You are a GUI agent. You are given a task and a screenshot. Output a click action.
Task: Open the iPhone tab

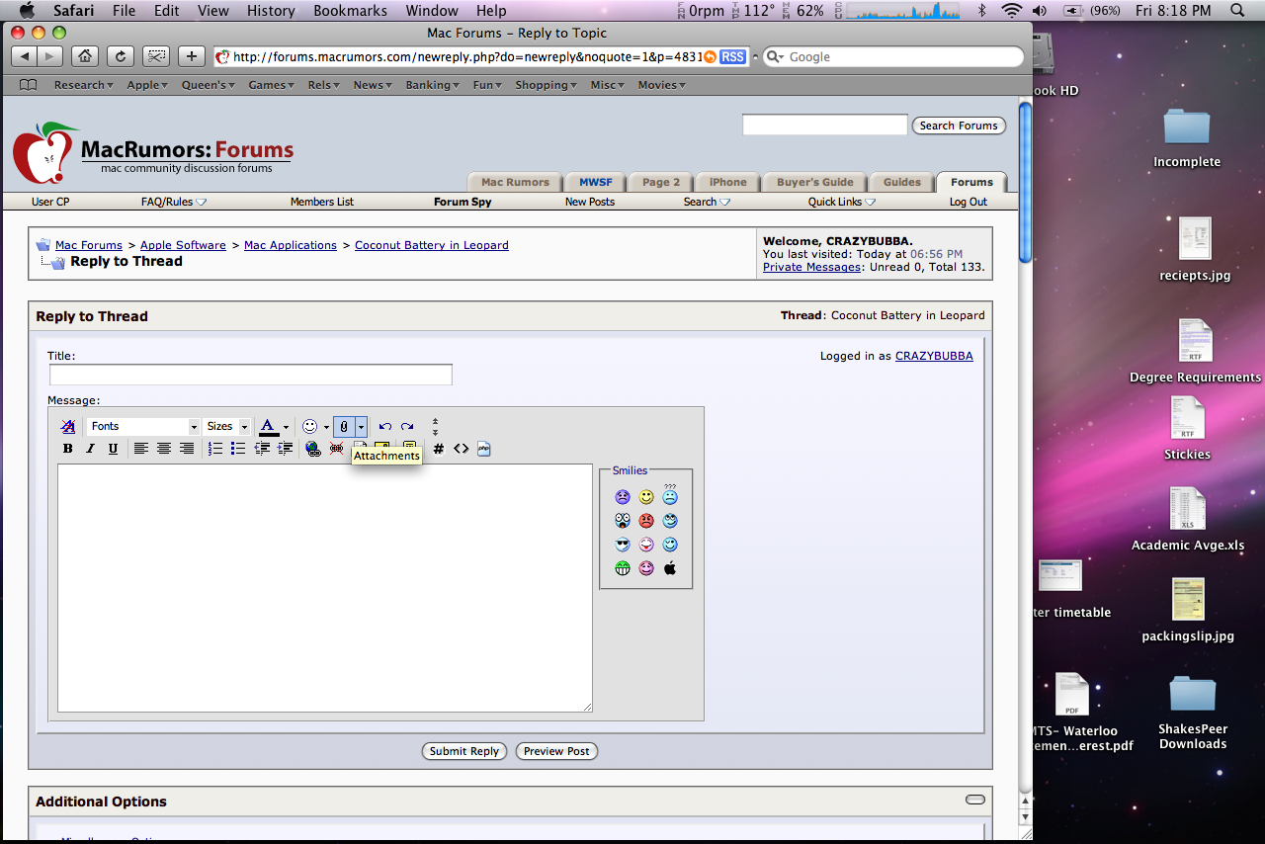(727, 182)
